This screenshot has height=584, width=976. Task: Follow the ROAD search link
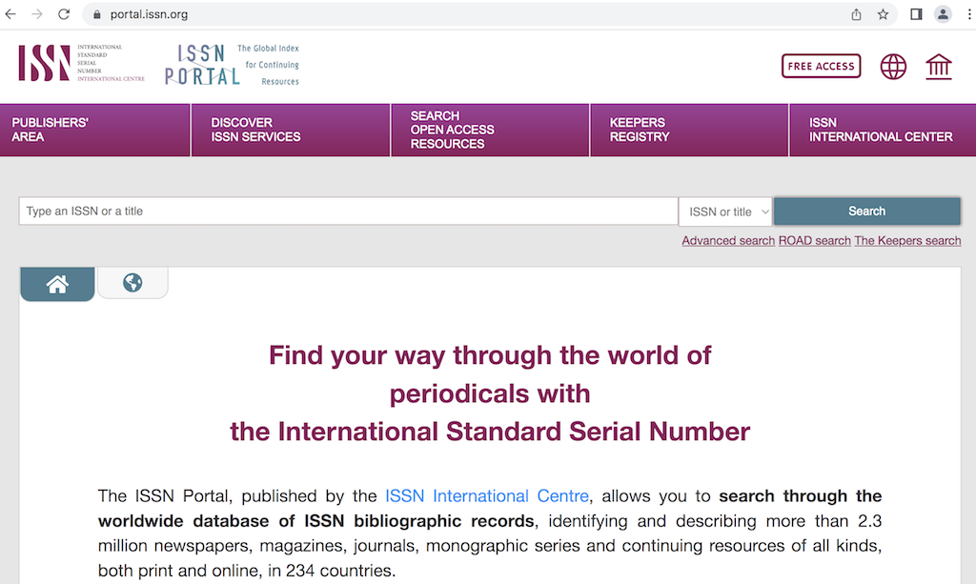pos(814,240)
